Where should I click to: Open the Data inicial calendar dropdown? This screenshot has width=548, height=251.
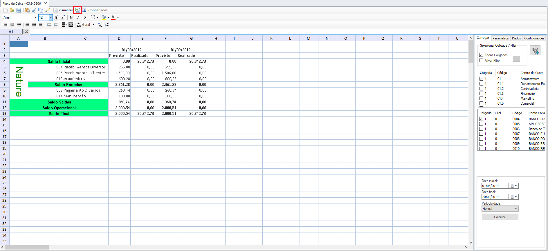(514, 186)
